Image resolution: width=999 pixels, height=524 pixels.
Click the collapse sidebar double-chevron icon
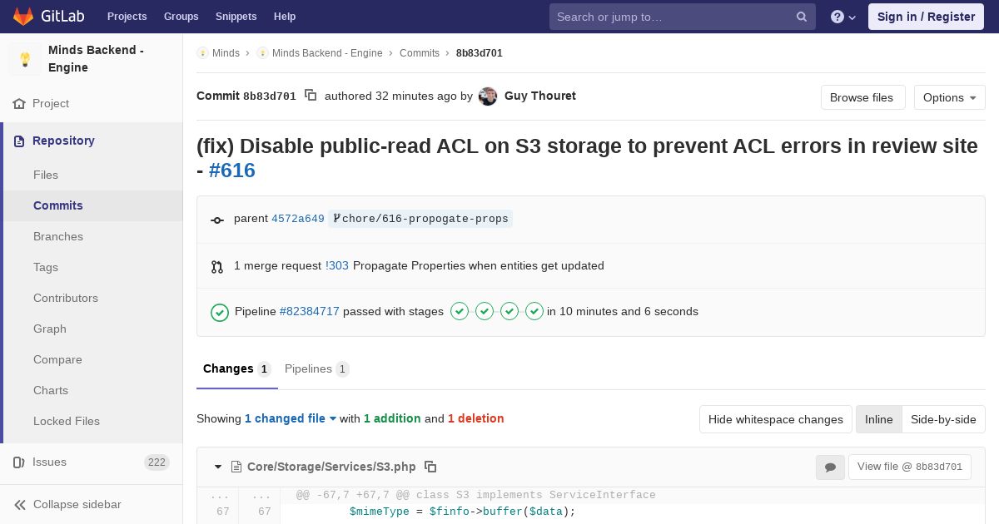pyautogui.click(x=20, y=504)
